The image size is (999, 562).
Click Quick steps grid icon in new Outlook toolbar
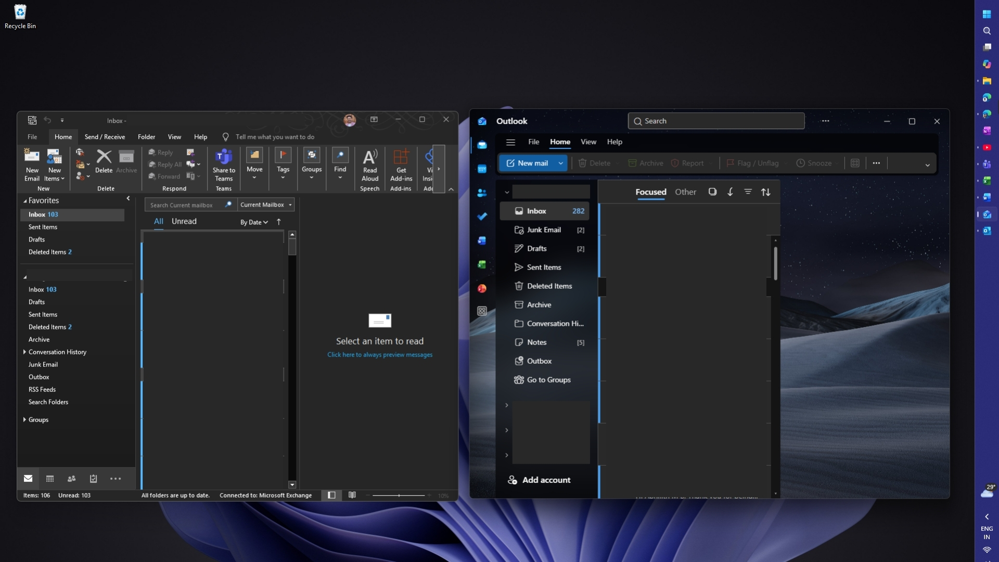(x=855, y=163)
